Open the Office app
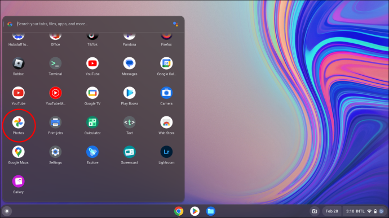This screenshot has height=218, width=389. tap(55, 36)
